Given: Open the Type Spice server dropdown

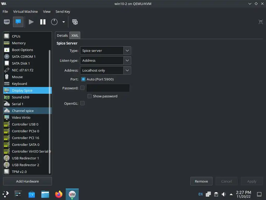Looking at the screenshot, I should point(105,51).
